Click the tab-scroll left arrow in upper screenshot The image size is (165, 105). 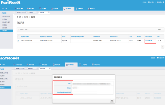tap(14, 12)
